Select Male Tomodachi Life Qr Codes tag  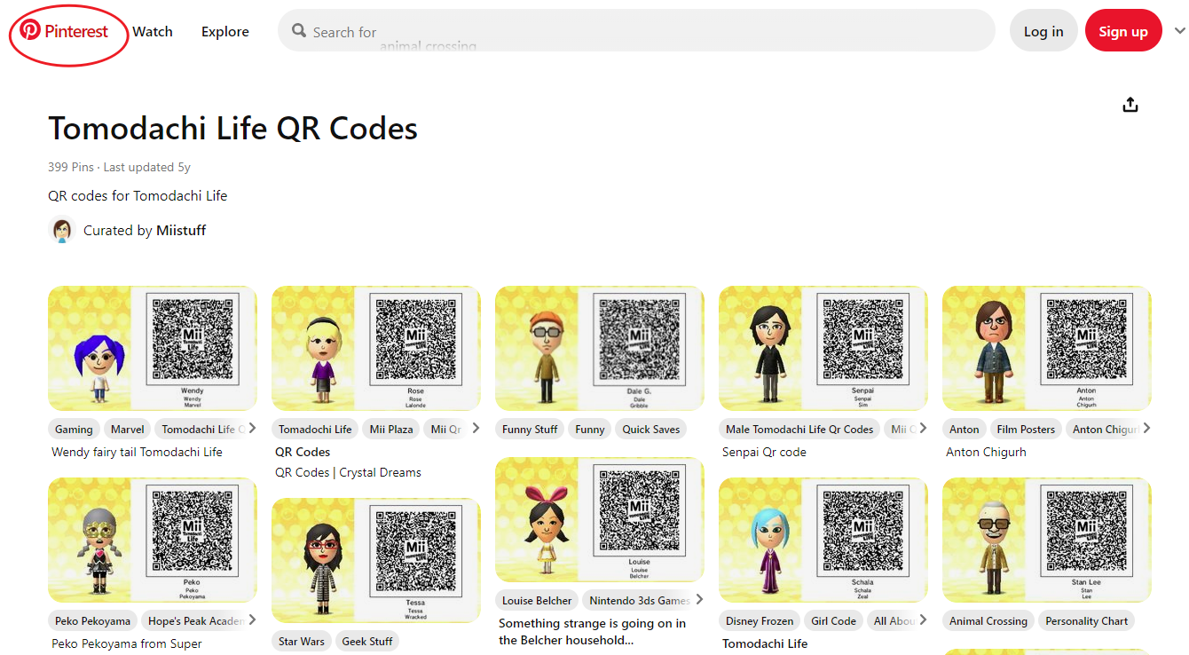[x=799, y=430]
